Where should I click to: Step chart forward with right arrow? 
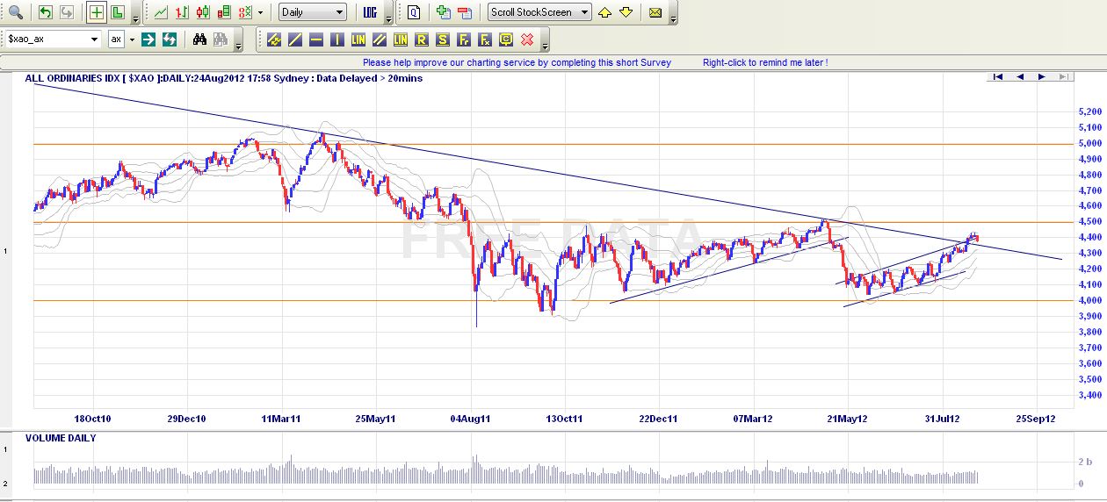[1041, 77]
